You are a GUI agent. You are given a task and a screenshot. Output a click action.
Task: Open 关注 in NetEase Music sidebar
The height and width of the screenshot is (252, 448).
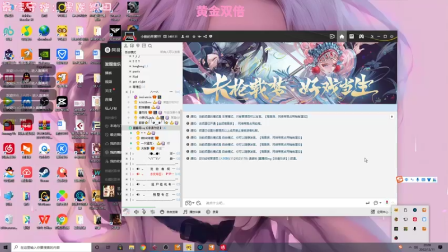coord(108,91)
